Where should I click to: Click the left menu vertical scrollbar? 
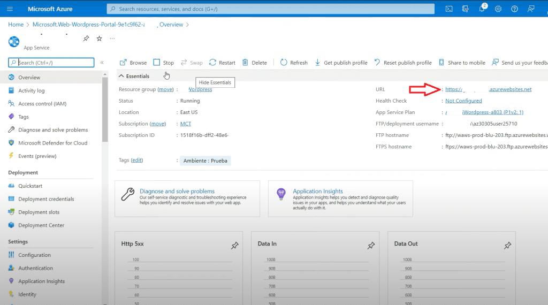105,110
